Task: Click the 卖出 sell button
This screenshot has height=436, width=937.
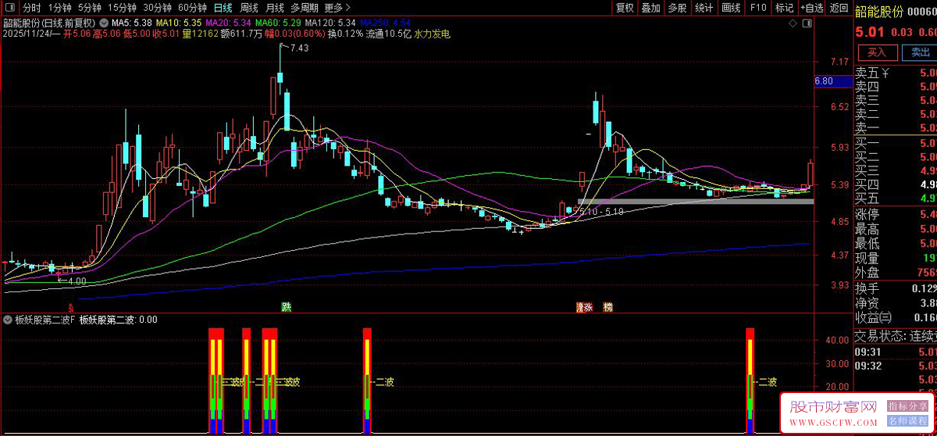Action: coord(920,52)
